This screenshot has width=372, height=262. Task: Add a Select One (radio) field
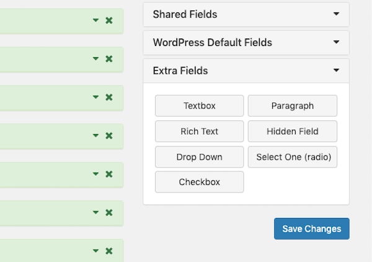293,157
